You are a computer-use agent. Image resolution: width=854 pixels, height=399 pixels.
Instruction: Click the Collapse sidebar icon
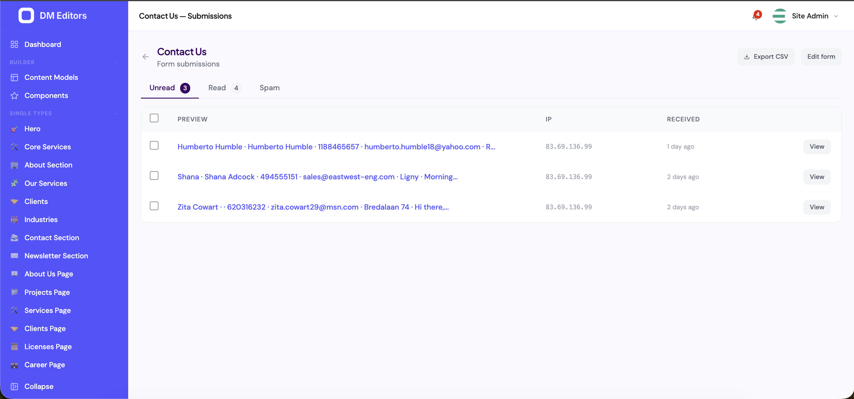[x=14, y=387]
